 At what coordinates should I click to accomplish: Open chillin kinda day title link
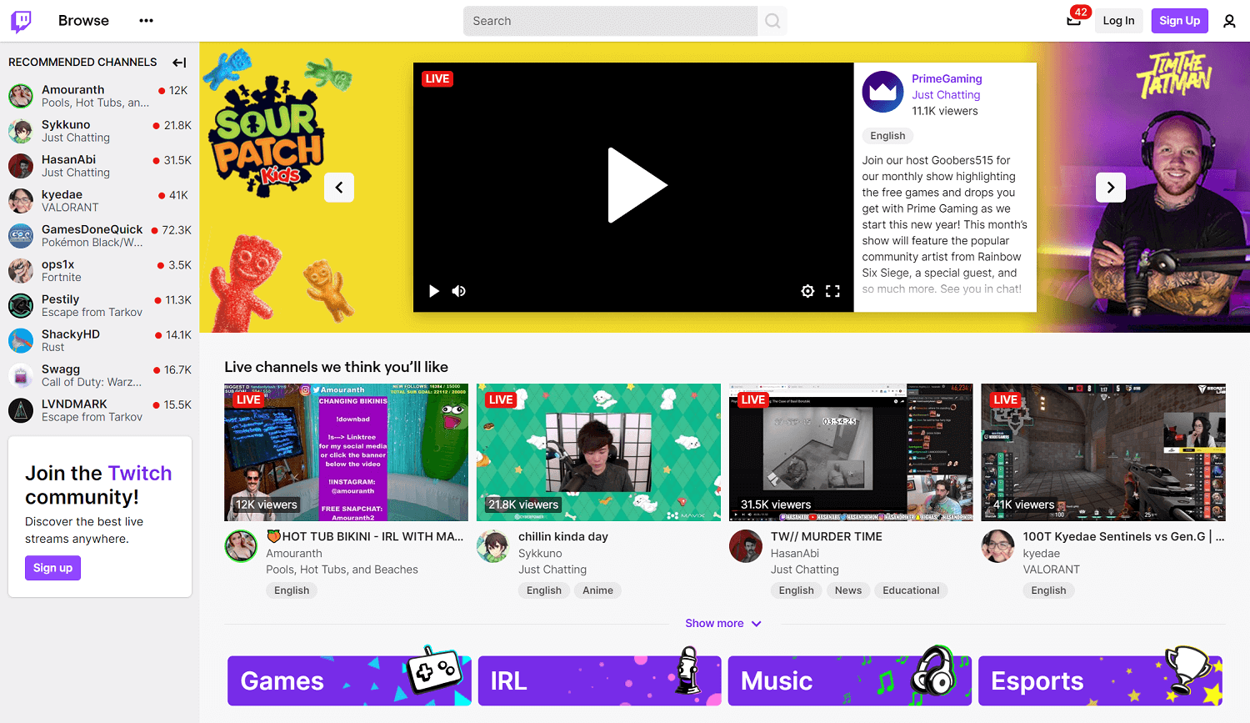tap(563, 537)
